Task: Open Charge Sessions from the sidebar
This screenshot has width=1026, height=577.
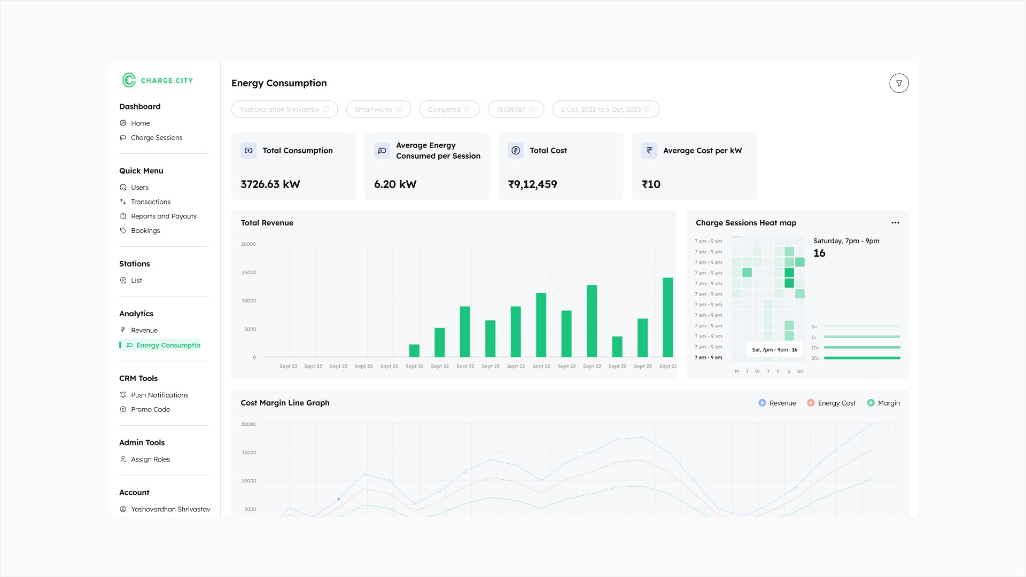Action: (x=157, y=138)
